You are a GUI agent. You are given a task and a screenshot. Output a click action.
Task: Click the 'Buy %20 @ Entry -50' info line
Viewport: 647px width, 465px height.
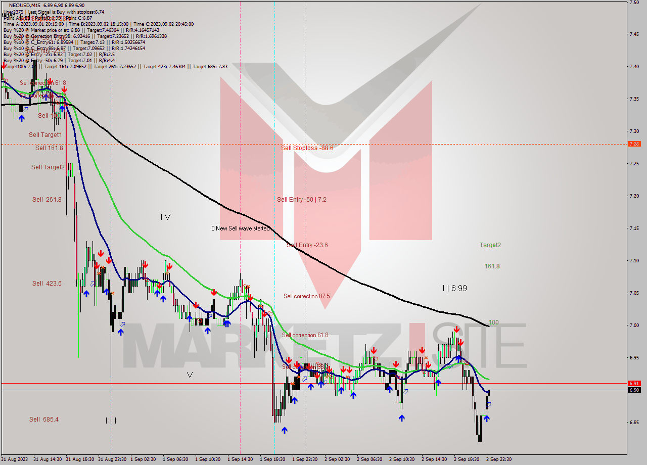[59, 60]
